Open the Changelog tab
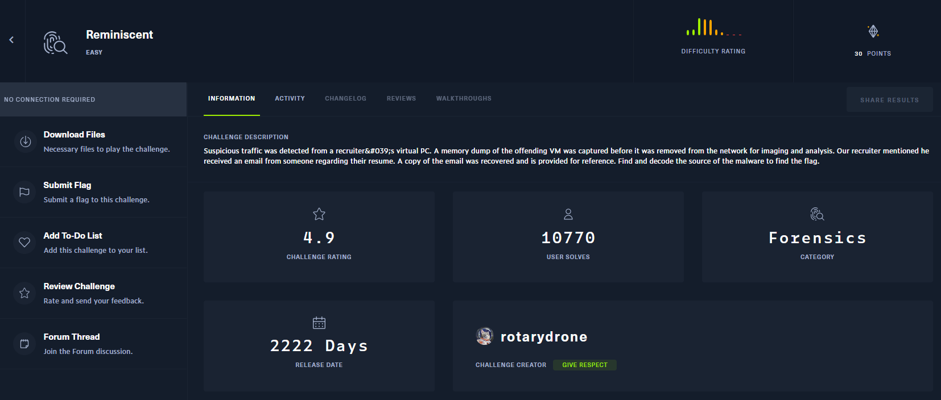The height and width of the screenshot is (400, 941). point(345,99)
